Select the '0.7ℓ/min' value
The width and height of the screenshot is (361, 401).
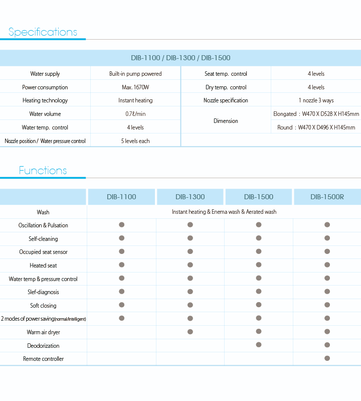[x=135, y=114]
